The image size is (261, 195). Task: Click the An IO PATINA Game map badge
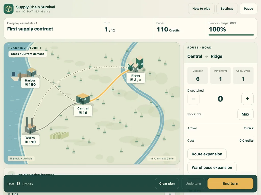click(x=161, y=158)
